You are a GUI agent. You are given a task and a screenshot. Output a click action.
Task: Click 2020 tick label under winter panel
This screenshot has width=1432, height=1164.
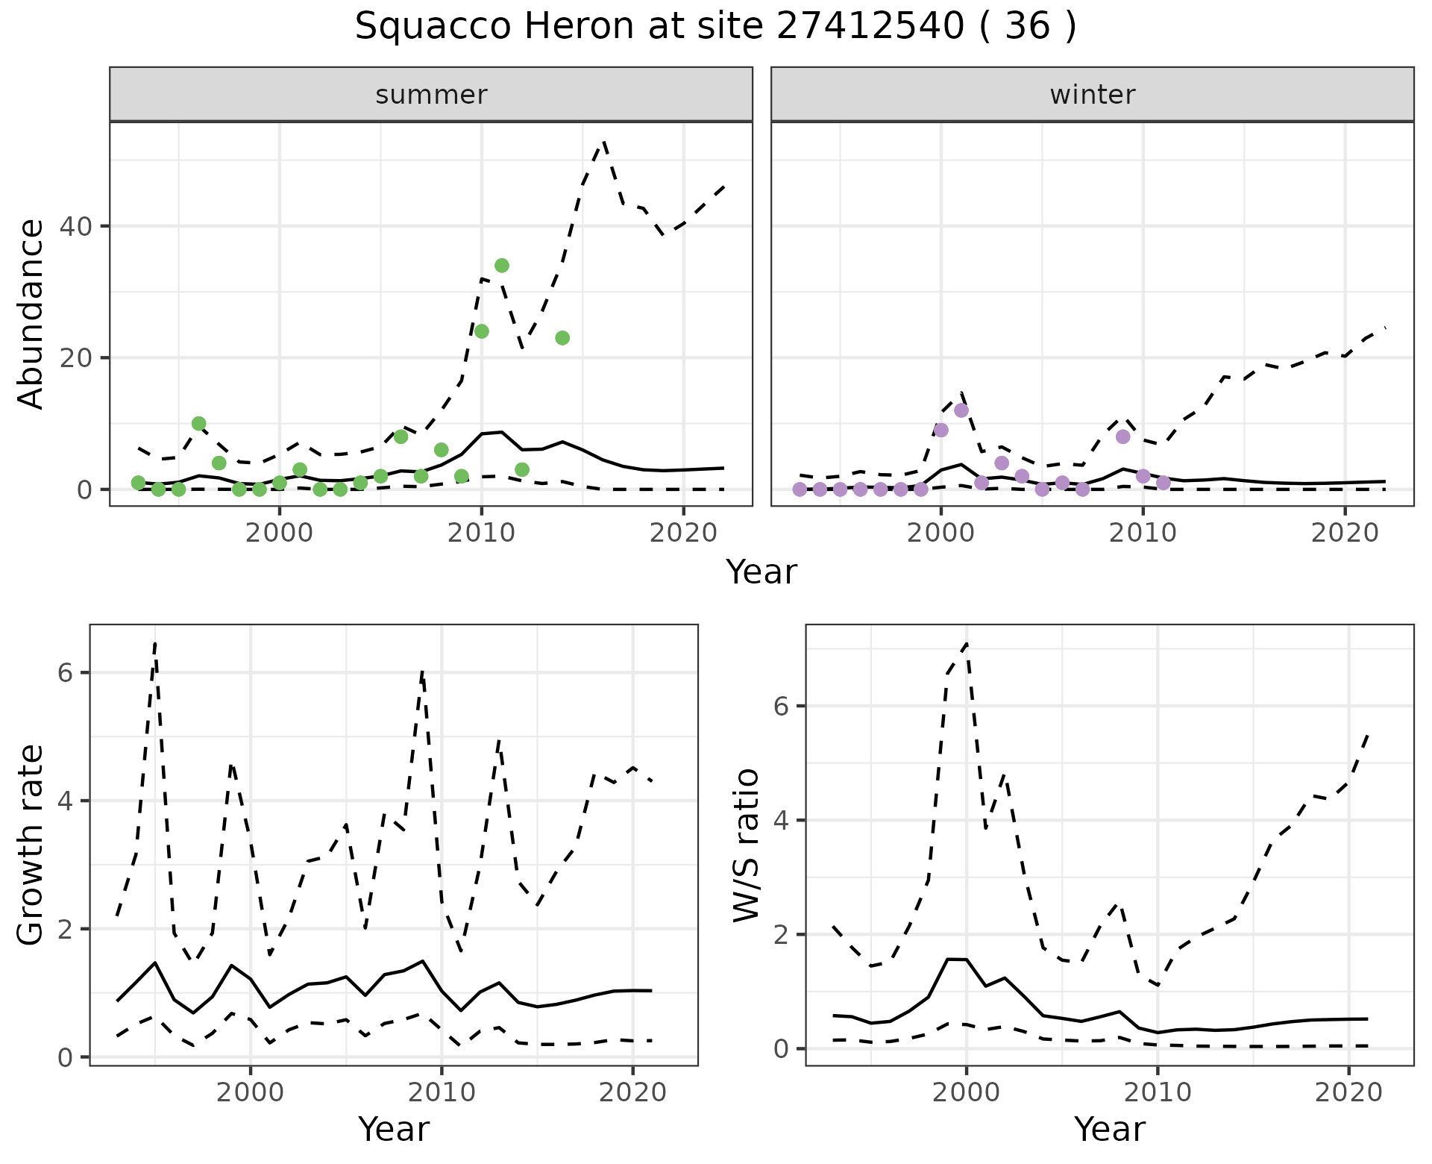[1345, 533]
